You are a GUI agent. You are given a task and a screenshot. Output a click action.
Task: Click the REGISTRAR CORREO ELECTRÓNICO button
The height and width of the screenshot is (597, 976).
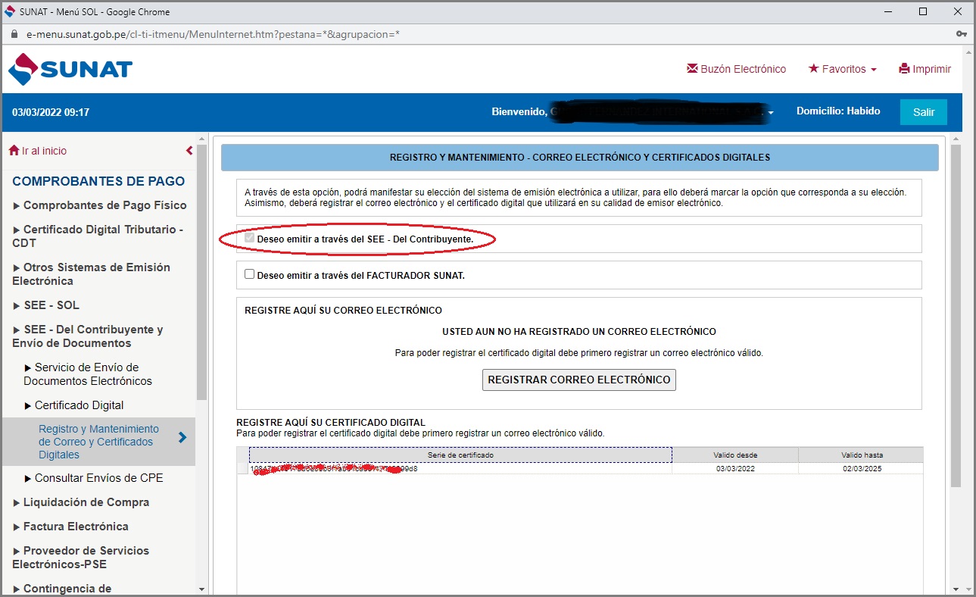pyautogui.click(x=579, y=380)
